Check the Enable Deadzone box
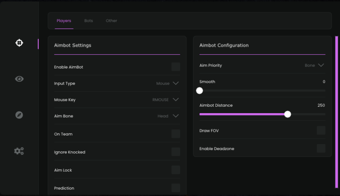Image resolution: width=340 pixels, height=196 pixels. (321, 149)
